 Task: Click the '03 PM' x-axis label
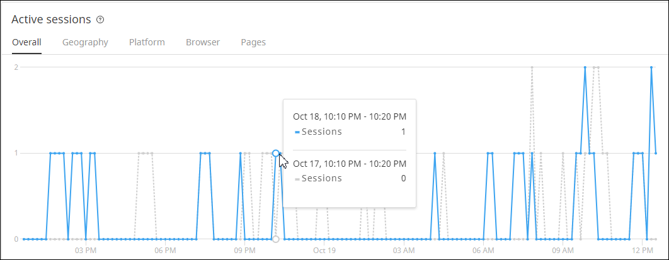[x=86, y=251]
